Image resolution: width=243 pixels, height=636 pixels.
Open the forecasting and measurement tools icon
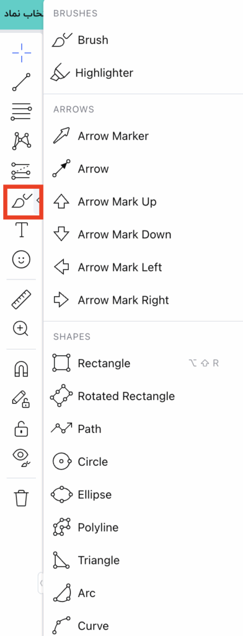[21, 171]
